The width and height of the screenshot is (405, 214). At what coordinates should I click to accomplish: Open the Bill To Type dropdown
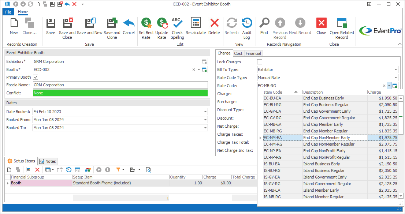[x=395, y=70]
